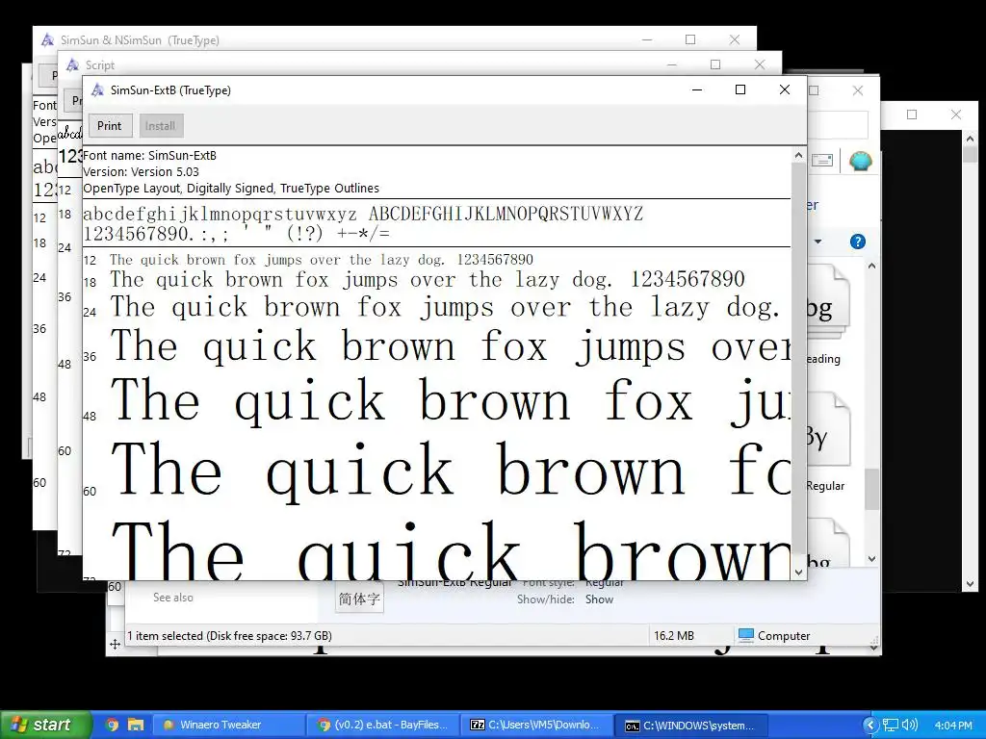Click the Print button in SimSun-ExtB window

(110, 126)
